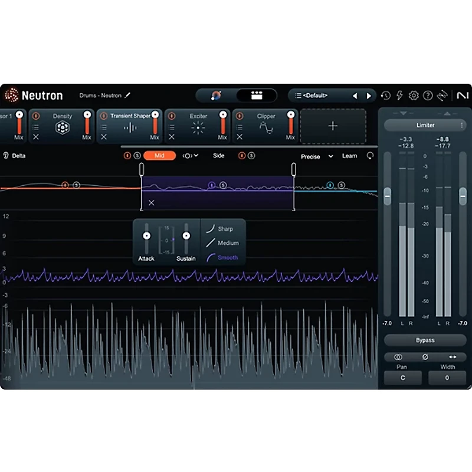Open the Mix Assistant sphere icon

[x=217, y=94]
